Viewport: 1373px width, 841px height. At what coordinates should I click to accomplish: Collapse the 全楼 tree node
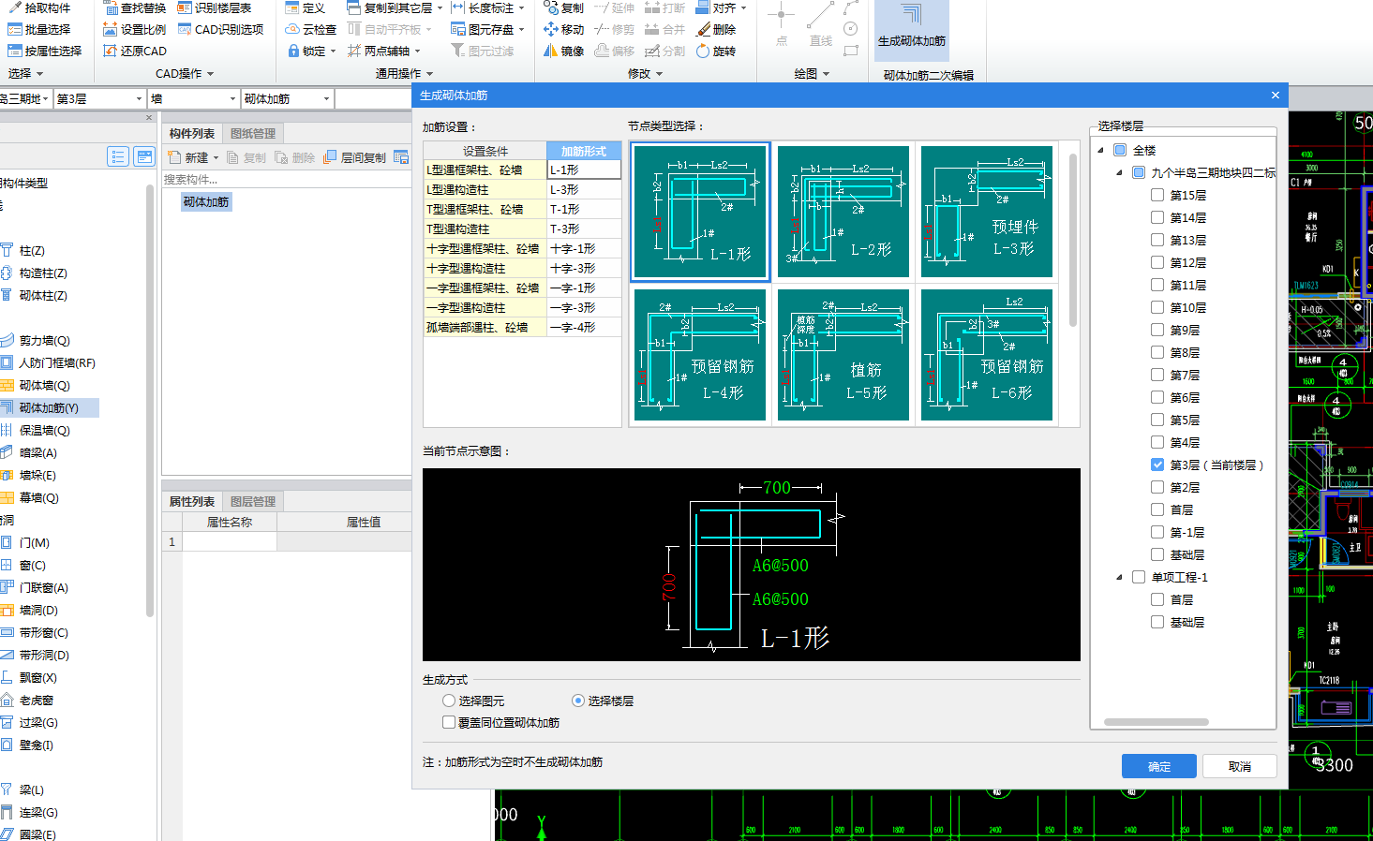pyautogui.click(x=1101, y=150)
